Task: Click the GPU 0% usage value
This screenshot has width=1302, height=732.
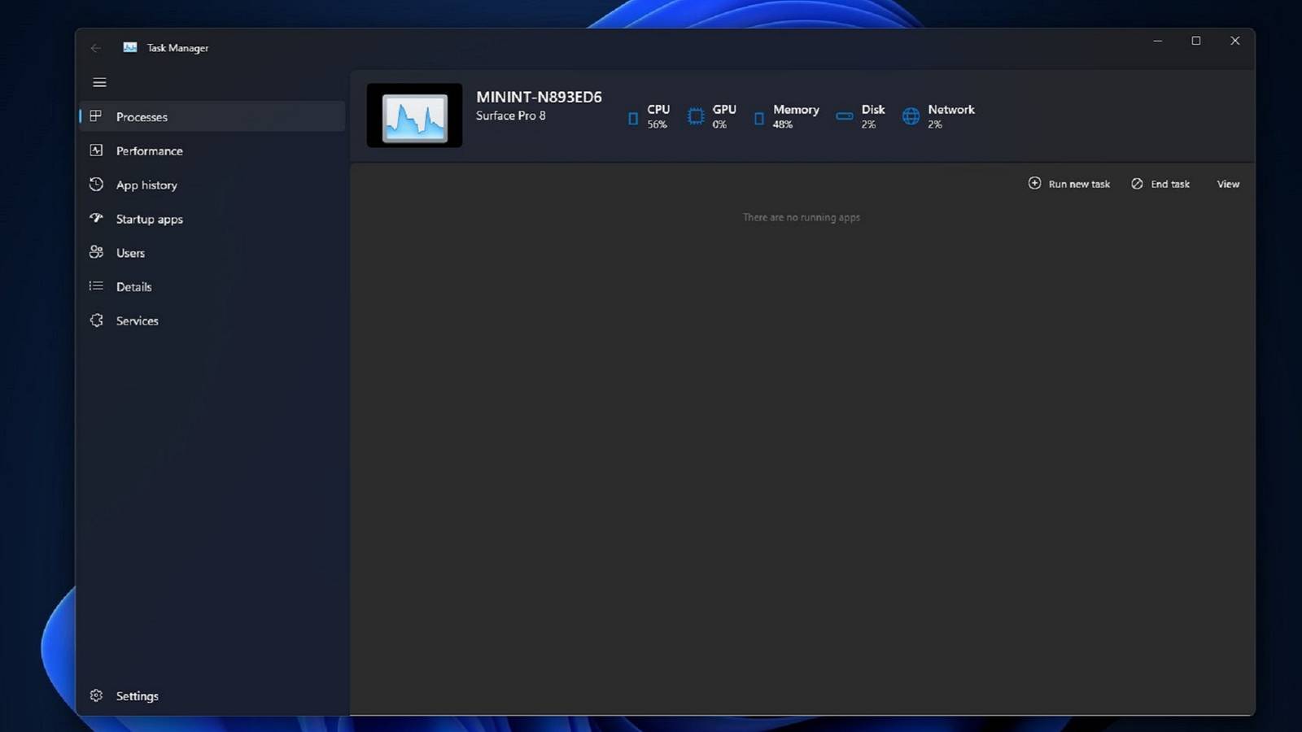Action: [719, 124]
